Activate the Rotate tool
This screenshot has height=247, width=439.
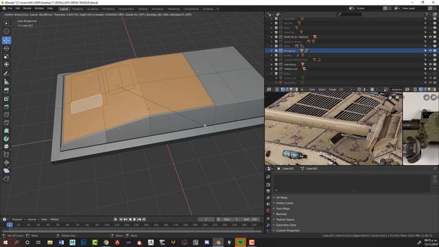click(6, 48)
